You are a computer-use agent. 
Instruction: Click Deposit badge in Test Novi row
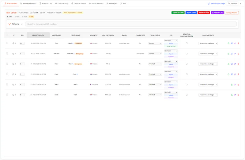pyautogui.click(x=171, y=44)
